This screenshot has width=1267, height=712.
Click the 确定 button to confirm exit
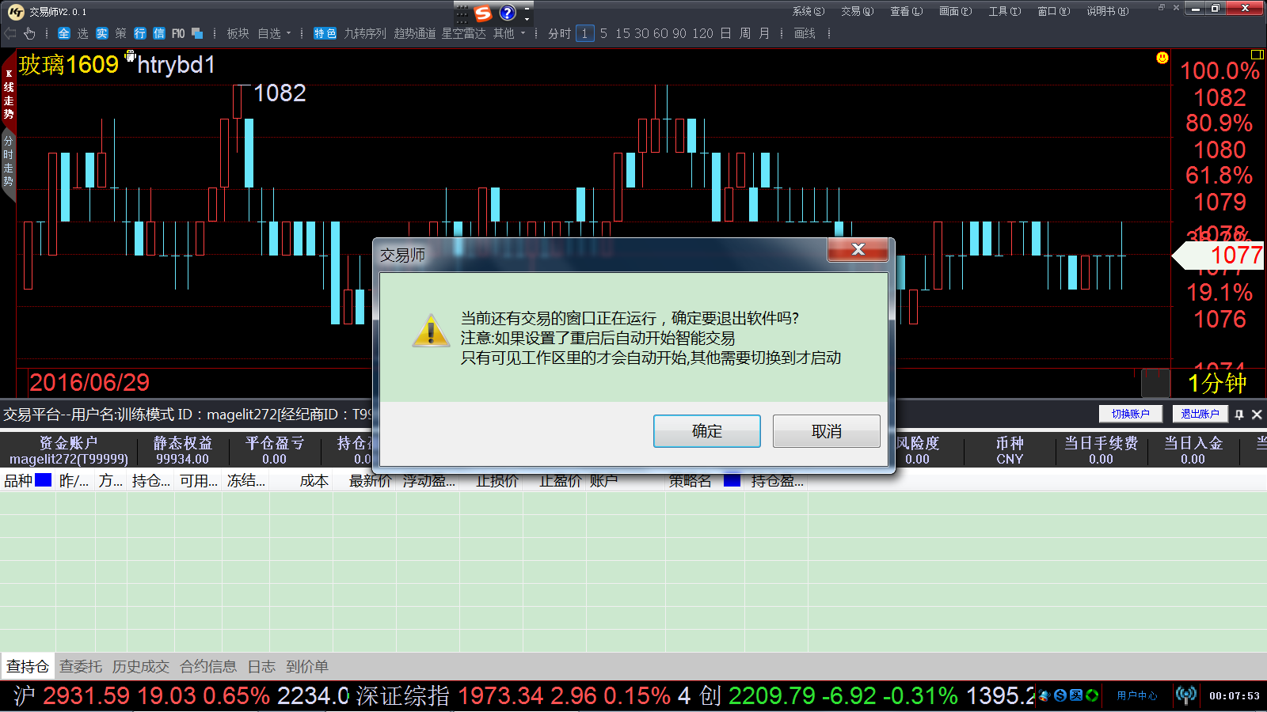(706, 431)
